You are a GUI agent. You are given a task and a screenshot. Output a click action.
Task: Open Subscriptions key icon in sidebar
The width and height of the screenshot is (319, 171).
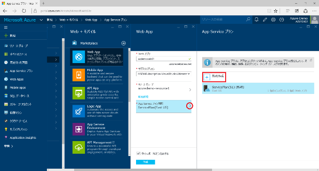6,129
